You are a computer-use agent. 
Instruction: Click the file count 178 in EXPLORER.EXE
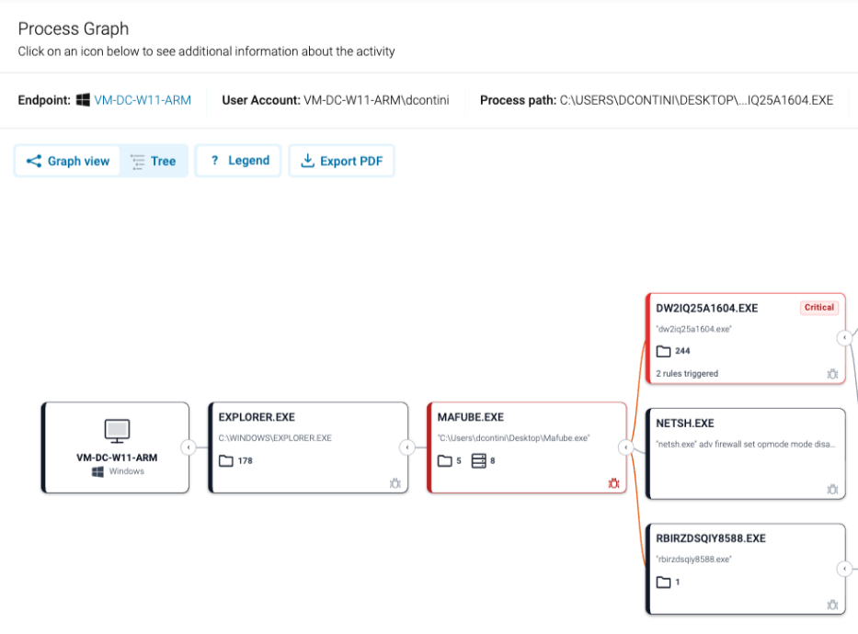(246, 460)
